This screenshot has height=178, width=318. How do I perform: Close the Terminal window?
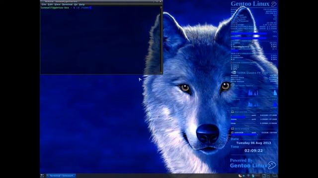point(161,1)
